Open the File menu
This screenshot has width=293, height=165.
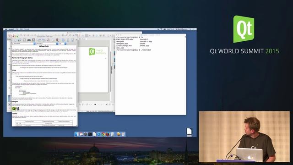[17, 29]
